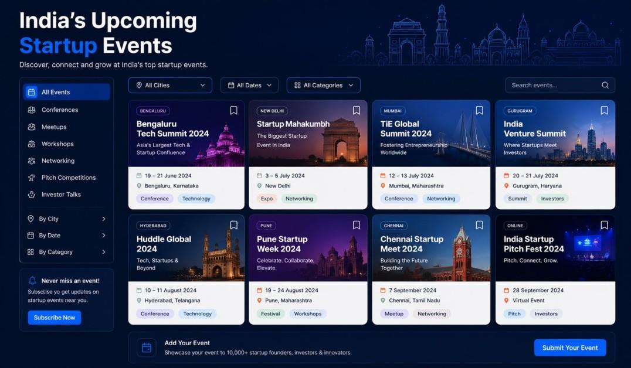The image size is (631, 368).
Task: Focus the Search events field
Action: (560, 86)
